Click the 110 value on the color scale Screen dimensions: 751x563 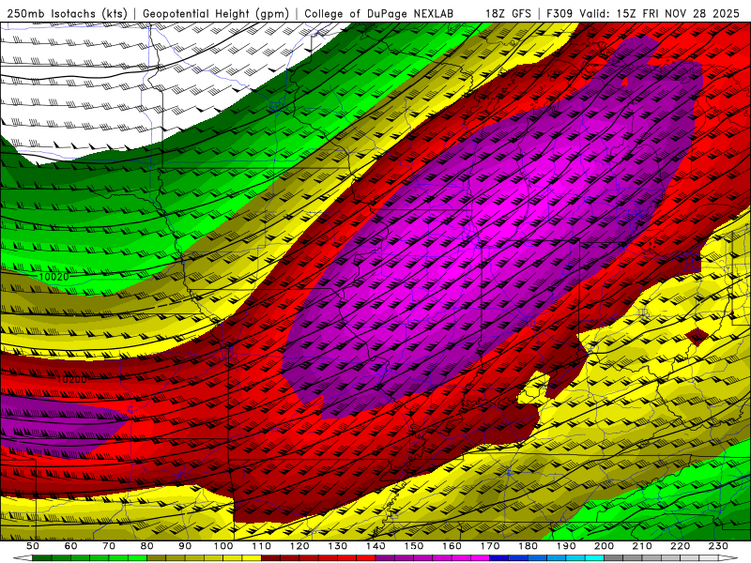(x=262, y=546)
